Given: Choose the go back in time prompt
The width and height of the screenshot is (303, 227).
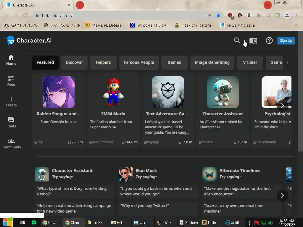Looking at the screenshot, I should tap(158, 191).
